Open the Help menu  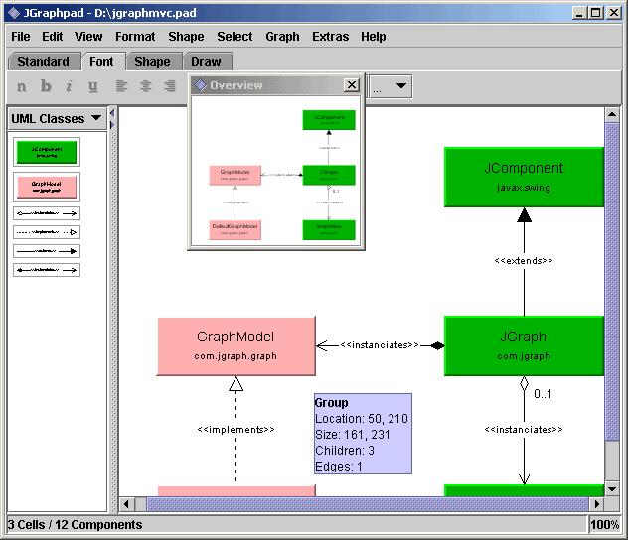click(x=374, y=37)
